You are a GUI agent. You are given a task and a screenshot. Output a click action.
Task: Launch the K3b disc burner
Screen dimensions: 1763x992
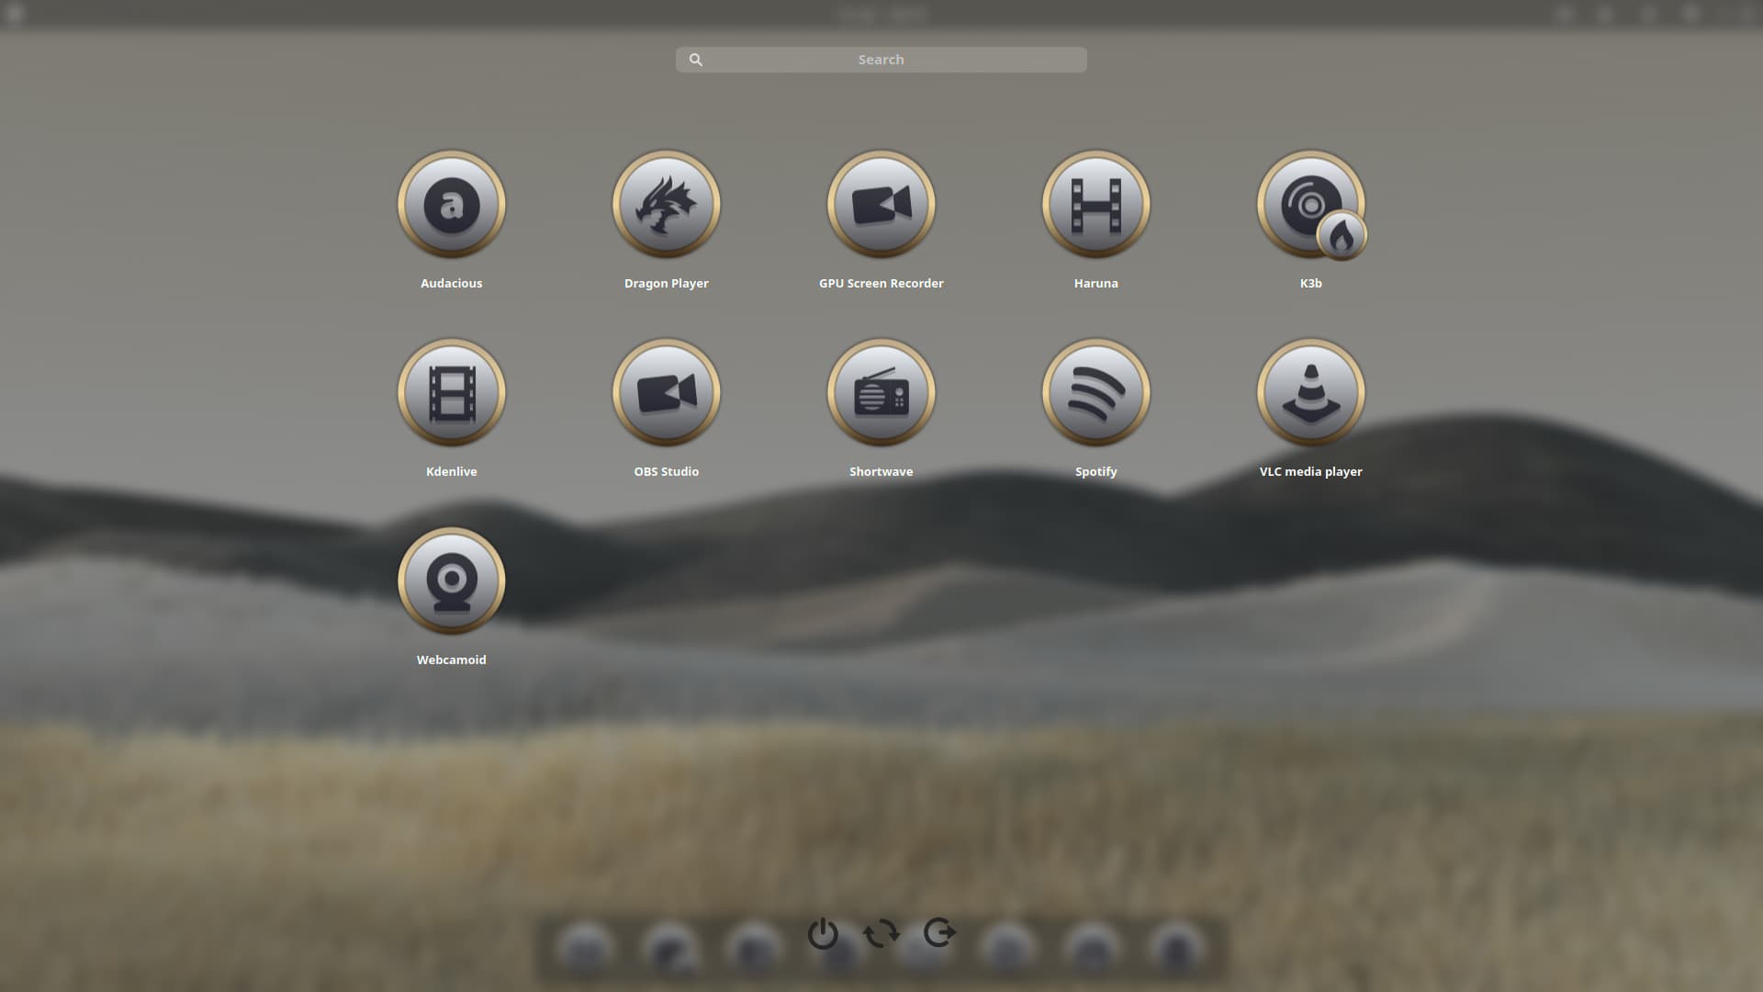(1310, 205)
